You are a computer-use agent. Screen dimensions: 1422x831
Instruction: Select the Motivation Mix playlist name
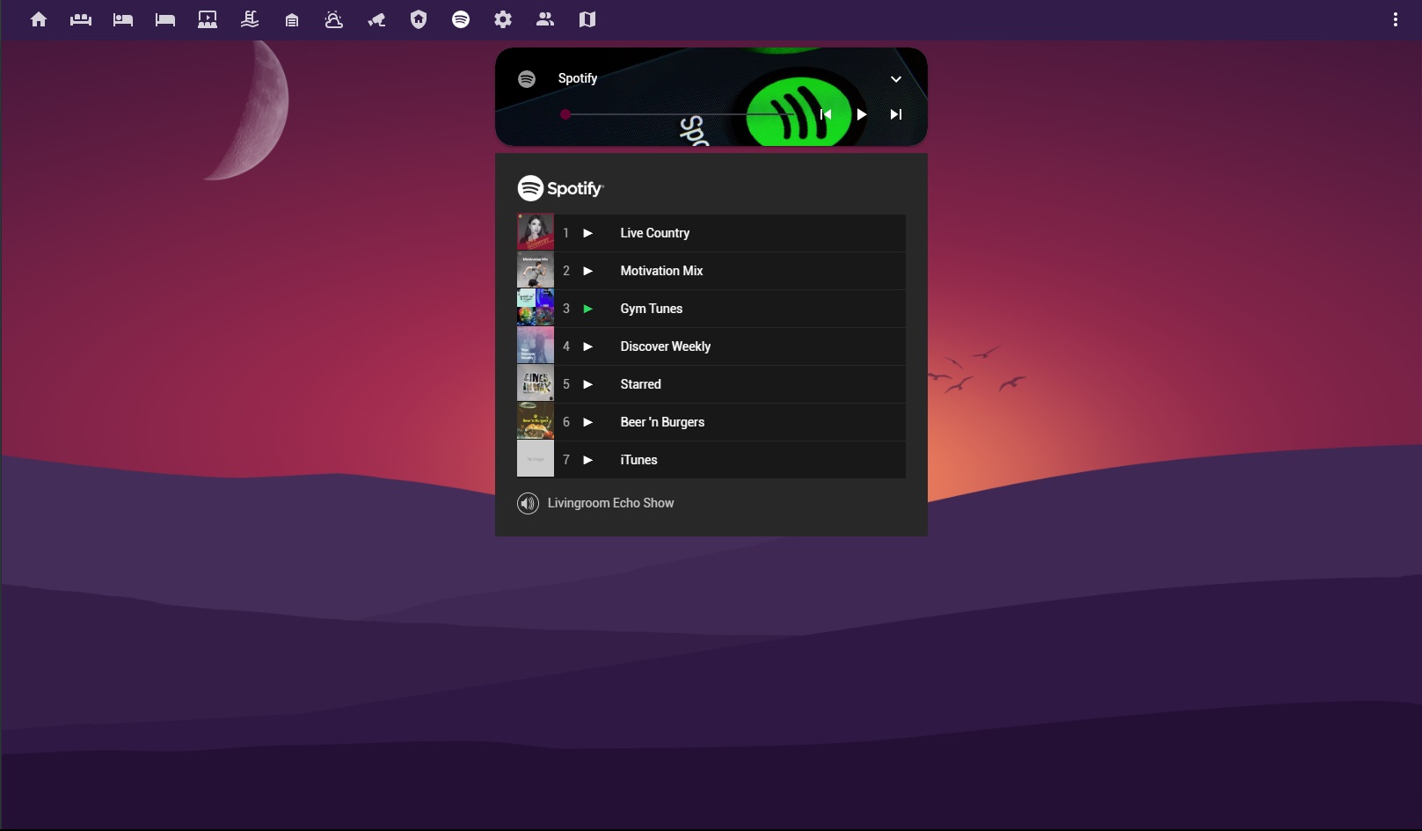click(661, 271)
